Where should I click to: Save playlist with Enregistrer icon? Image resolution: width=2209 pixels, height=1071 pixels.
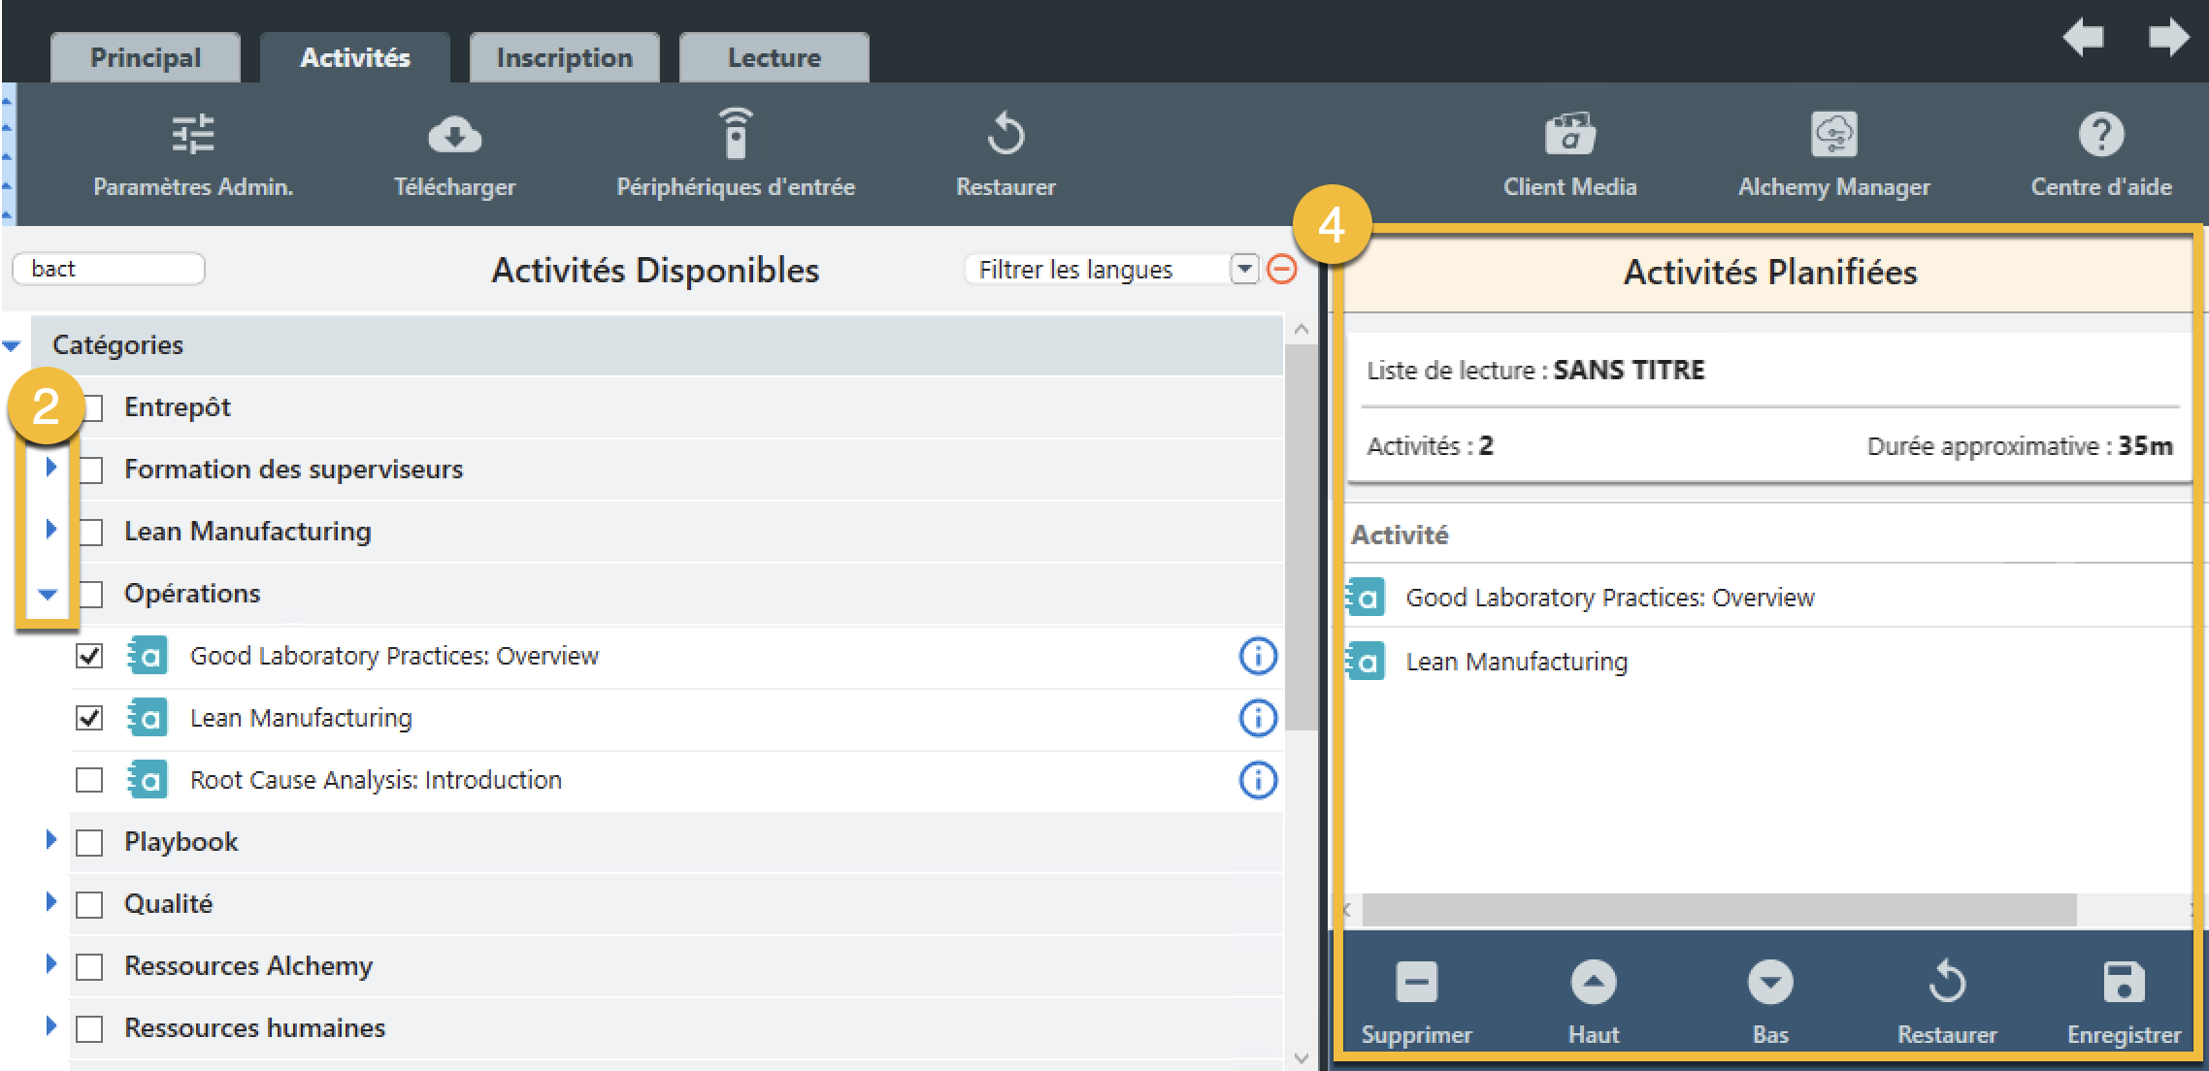[2124, 983]
